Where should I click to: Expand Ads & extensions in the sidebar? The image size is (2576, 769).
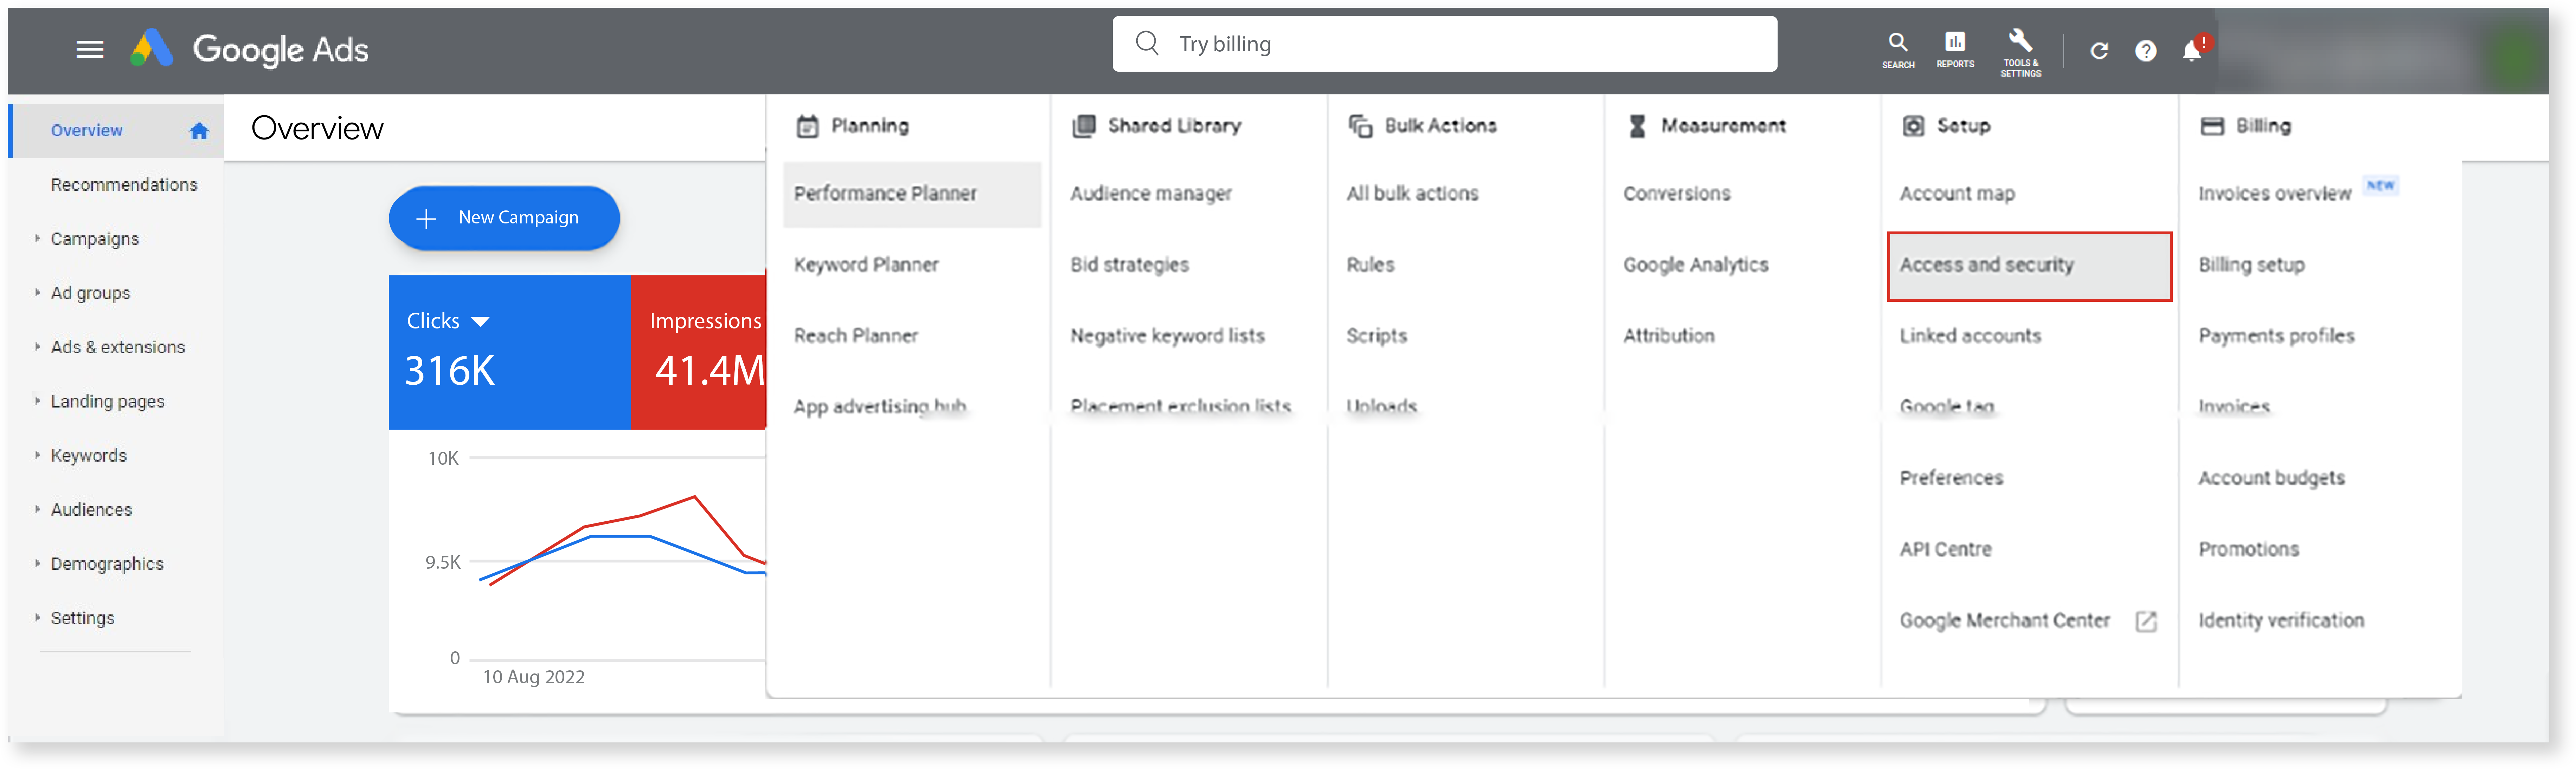pos(38,346)
